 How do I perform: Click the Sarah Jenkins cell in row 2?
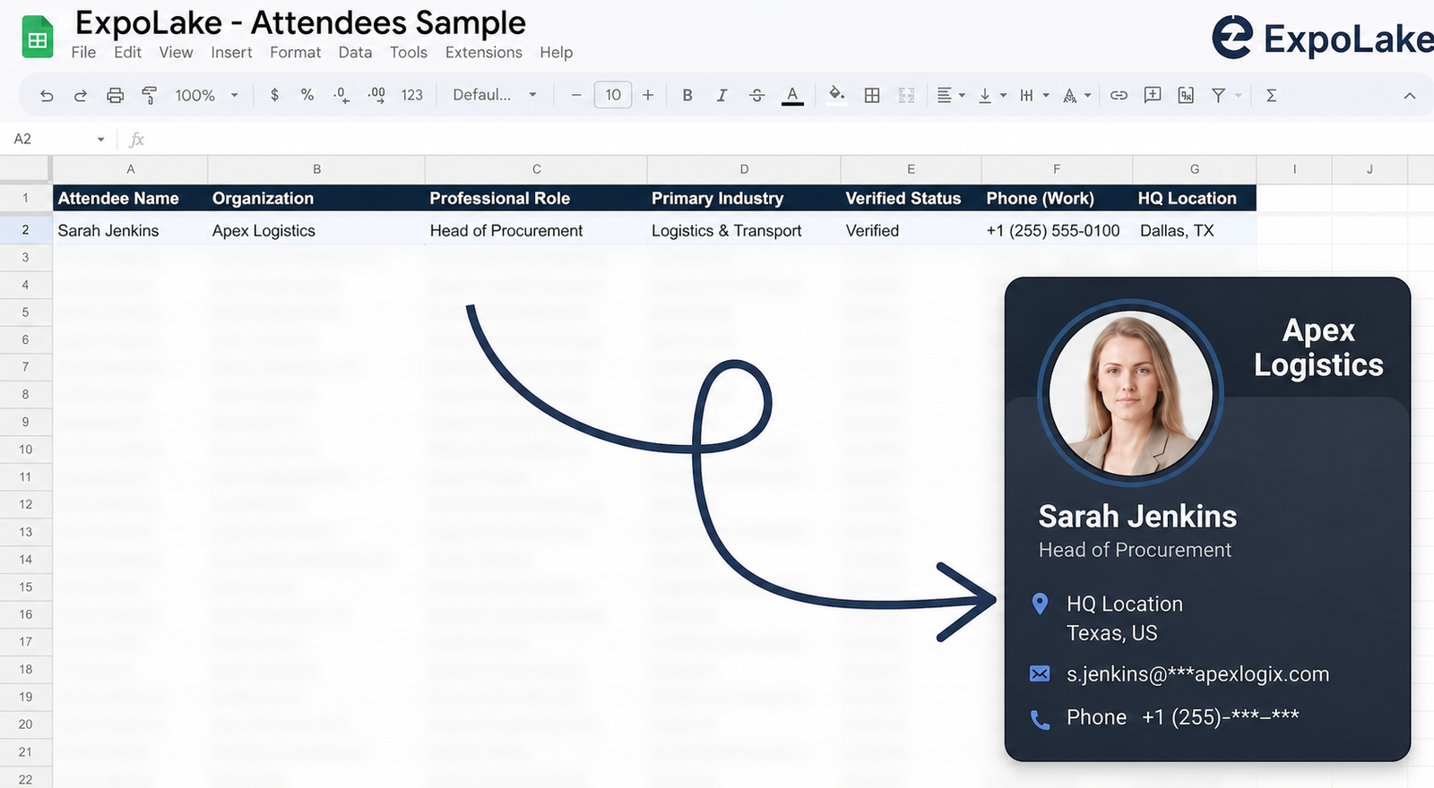(130, 230)
